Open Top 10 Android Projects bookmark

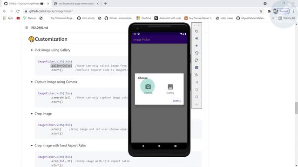pyautogui.click(x=62, y=18)
